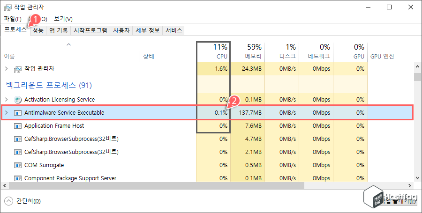The image size is (422, 213).
Task: Click the COM Surrogate process icon
Action: [x=17, y=165]
